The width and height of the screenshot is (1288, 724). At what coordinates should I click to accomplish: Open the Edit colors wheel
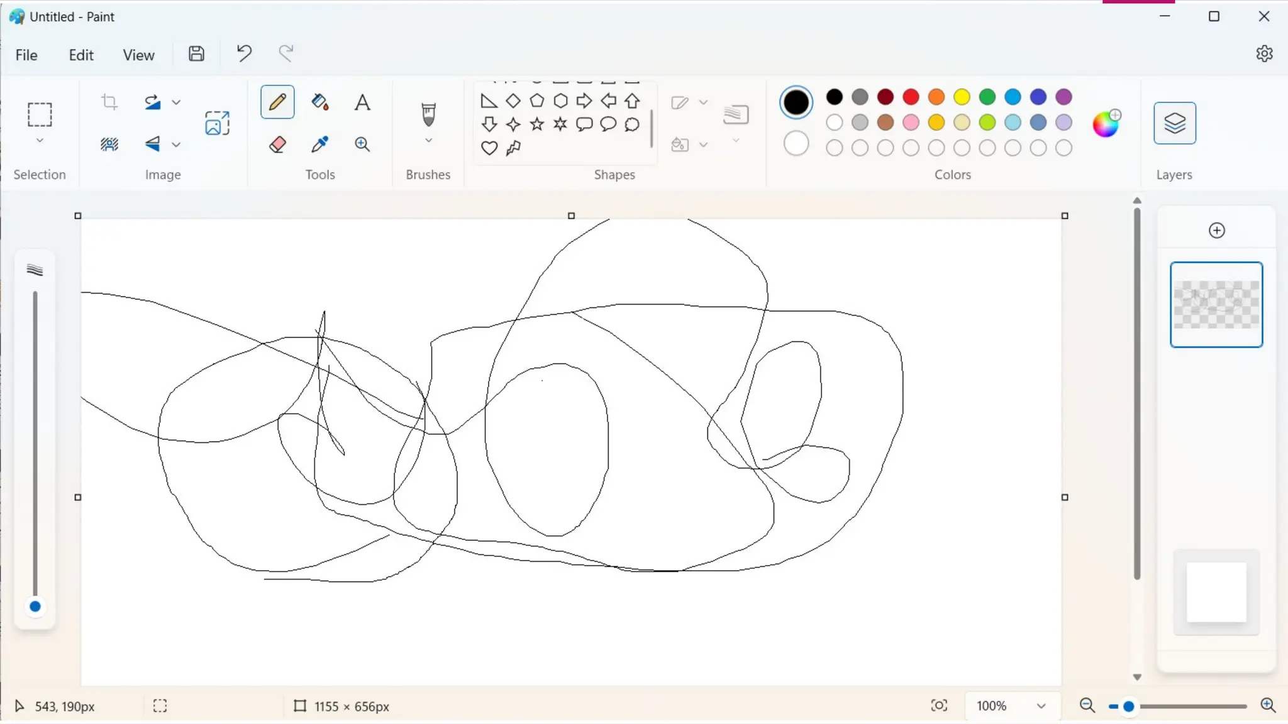pos(1106,123)
